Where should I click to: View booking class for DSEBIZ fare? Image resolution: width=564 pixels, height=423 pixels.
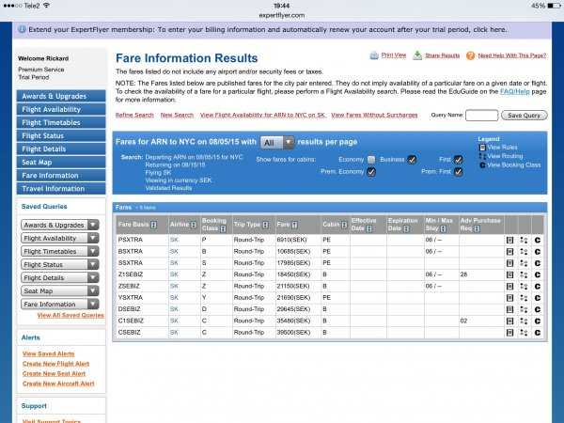pos(538,309)
